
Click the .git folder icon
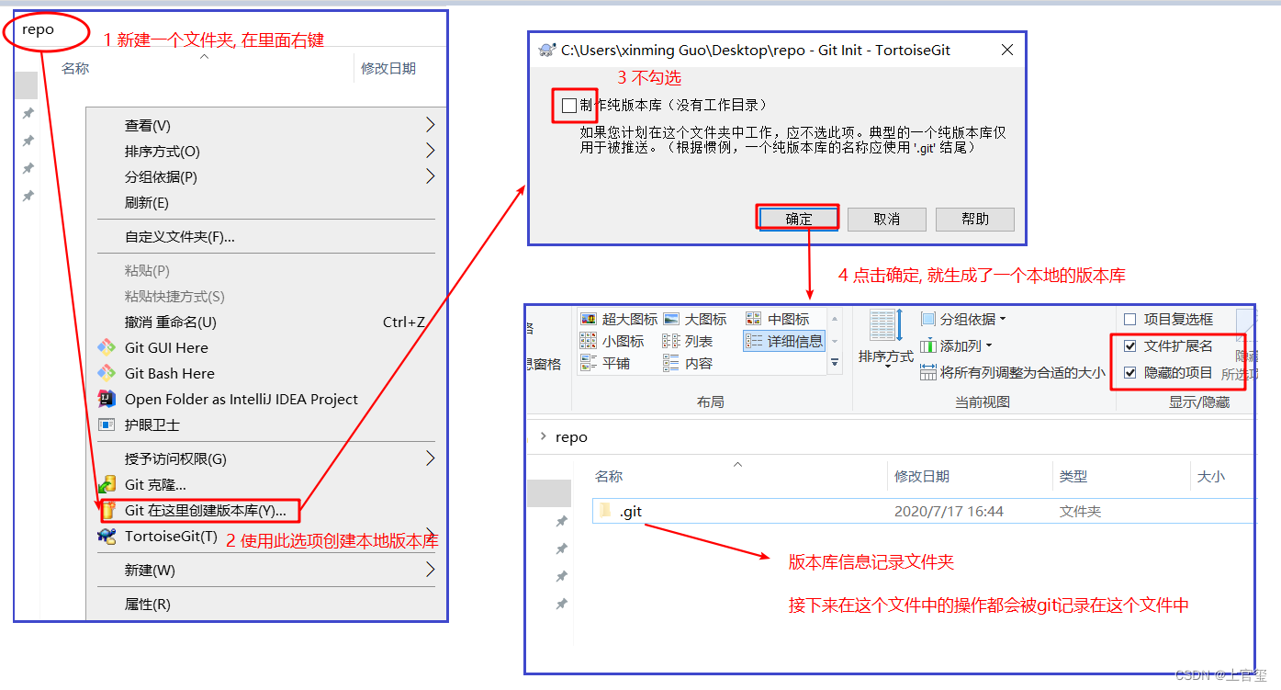point(605,511)
